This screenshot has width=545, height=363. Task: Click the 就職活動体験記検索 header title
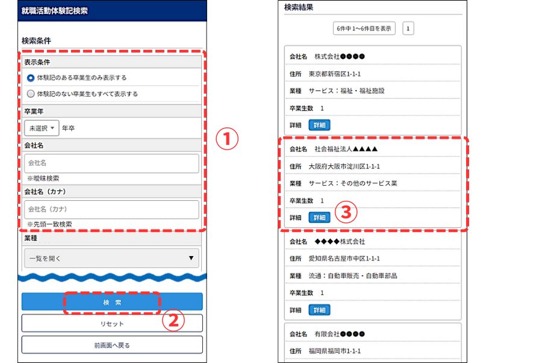point(54,11)
